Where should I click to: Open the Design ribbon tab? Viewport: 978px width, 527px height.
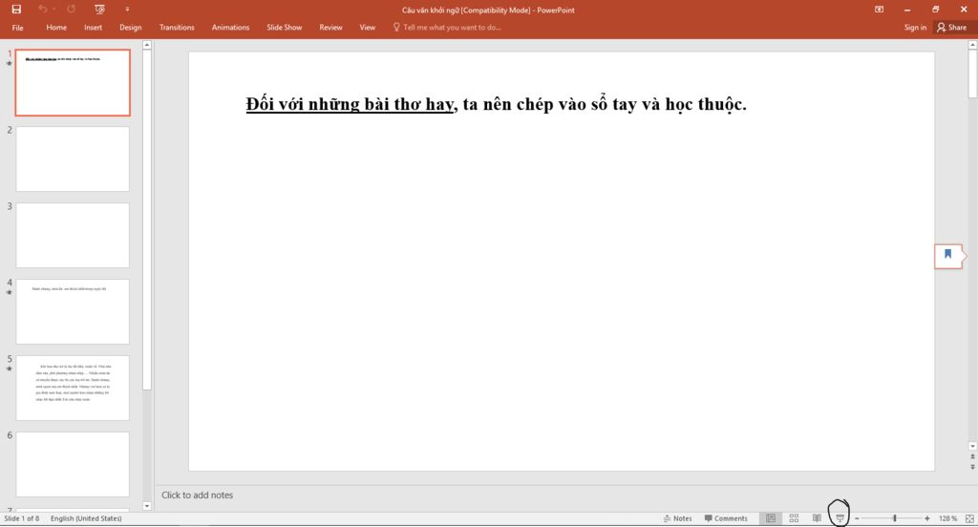(x=130, y=28)
